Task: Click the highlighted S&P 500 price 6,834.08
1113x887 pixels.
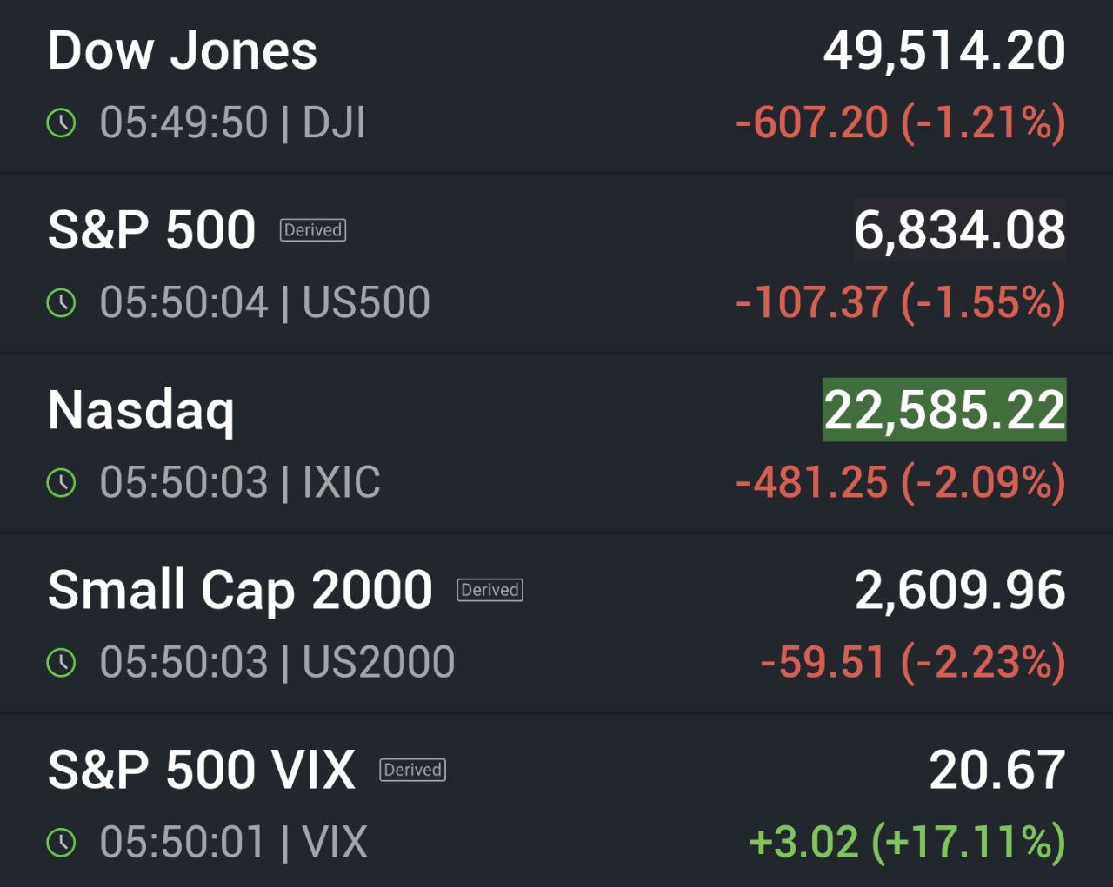Action: pos(959,230)
